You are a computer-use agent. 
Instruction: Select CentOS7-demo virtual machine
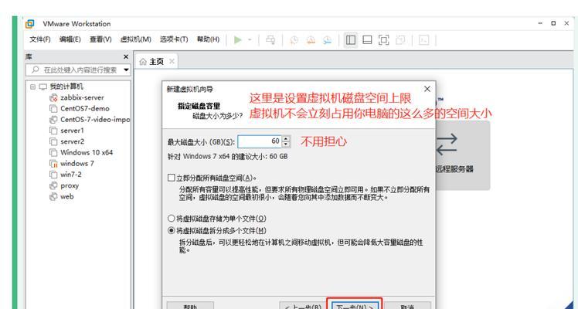85,109
